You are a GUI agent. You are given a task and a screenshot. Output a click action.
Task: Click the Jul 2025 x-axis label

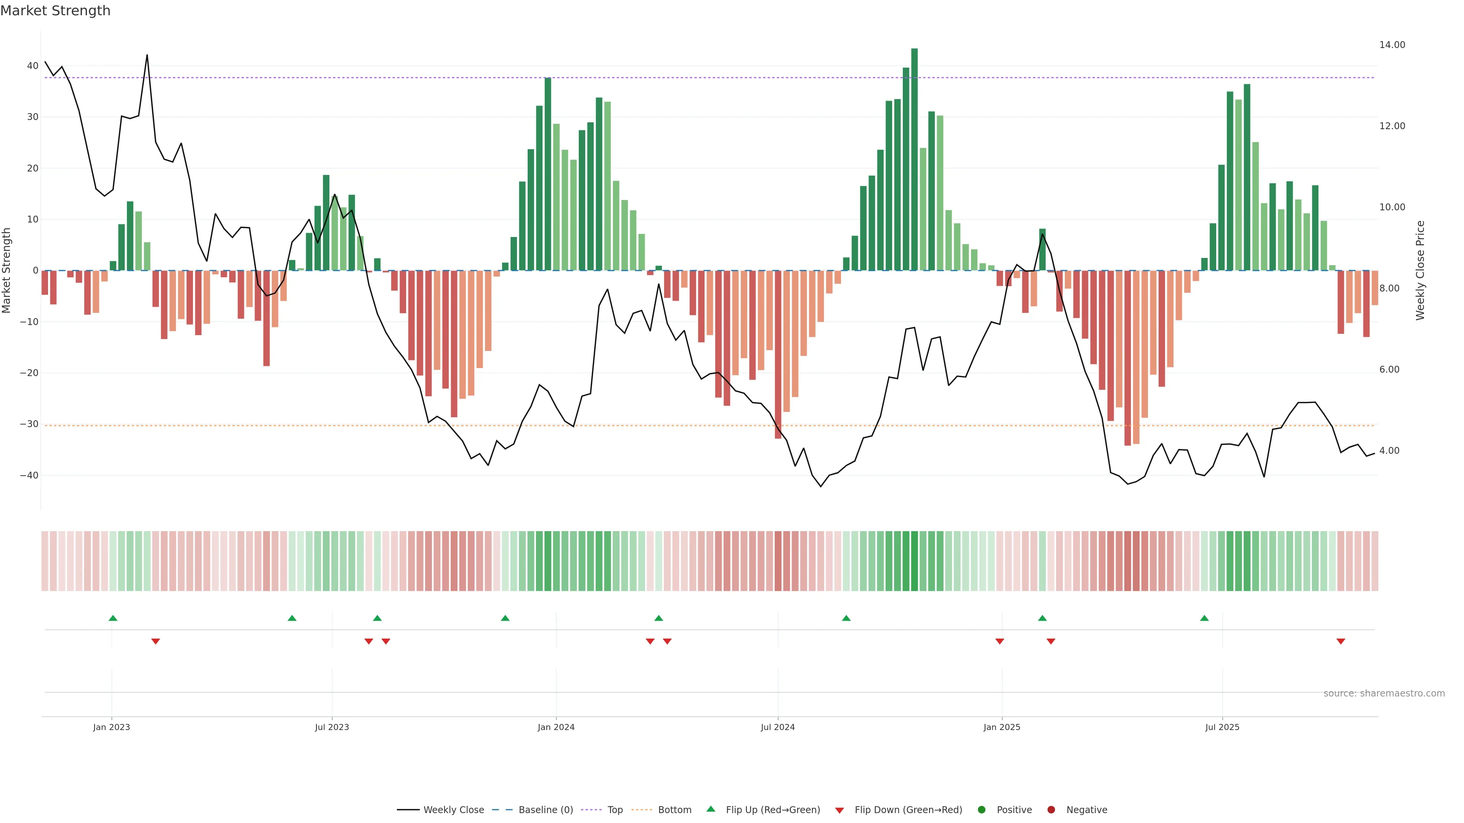click(x=1222, y=727)
